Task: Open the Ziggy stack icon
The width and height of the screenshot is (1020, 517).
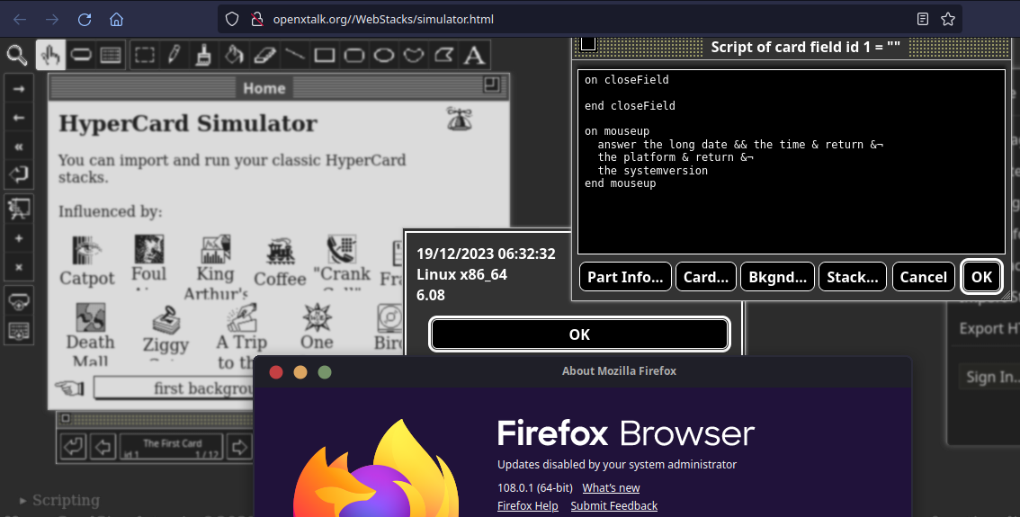Action: pyautogui.click(x=166, y=320)
